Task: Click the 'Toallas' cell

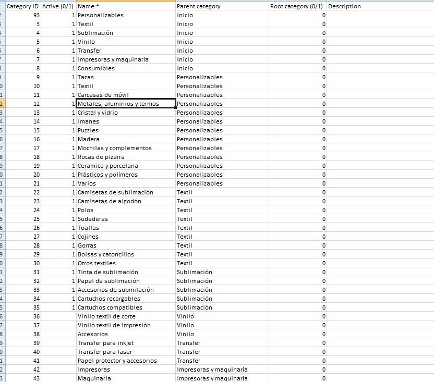Action: click(x=126, y=227)
